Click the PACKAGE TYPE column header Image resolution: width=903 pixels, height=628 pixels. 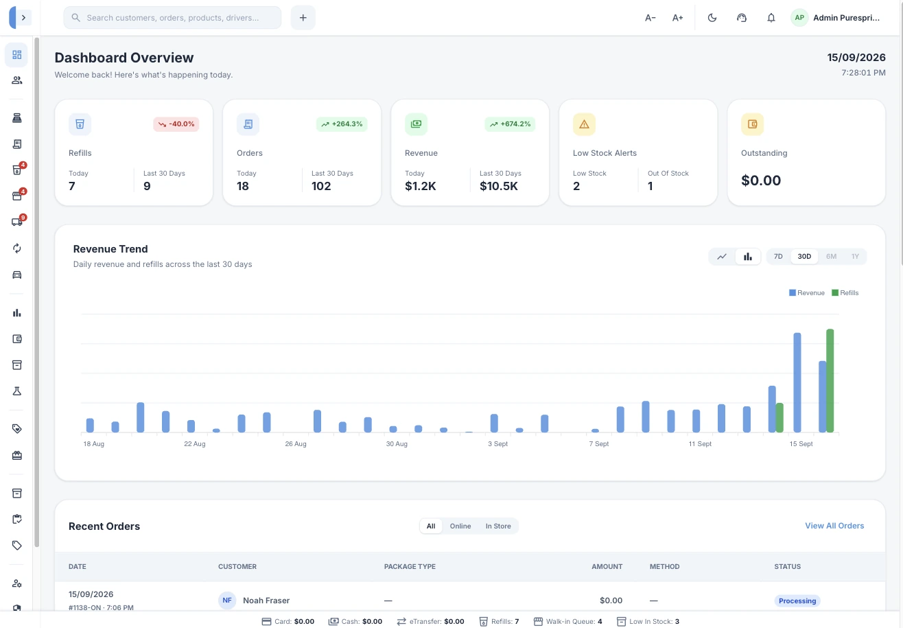pyautogui.click(x=410, y=567)
